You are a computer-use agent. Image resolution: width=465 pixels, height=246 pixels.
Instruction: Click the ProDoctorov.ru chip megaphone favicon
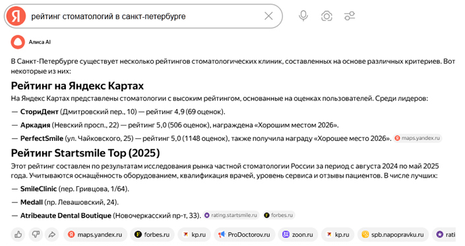222,234
